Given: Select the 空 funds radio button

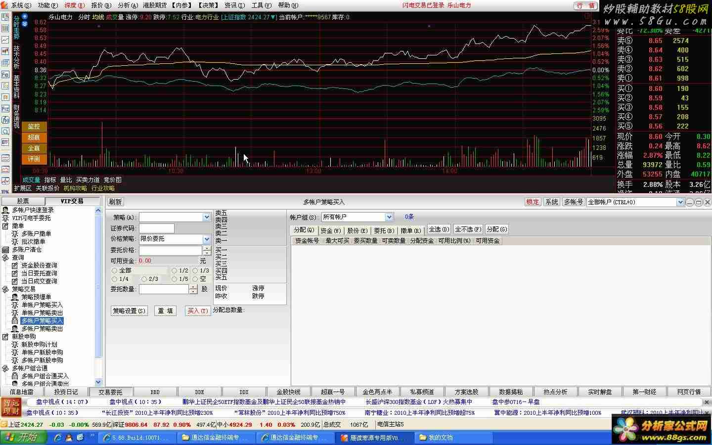Looking at the screenshot, I should pos(195,279).
